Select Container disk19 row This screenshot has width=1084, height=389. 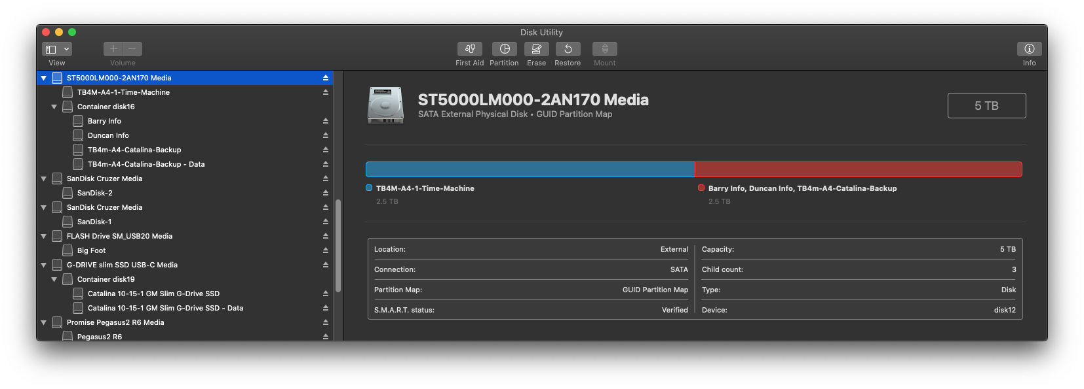pos(185,279)
